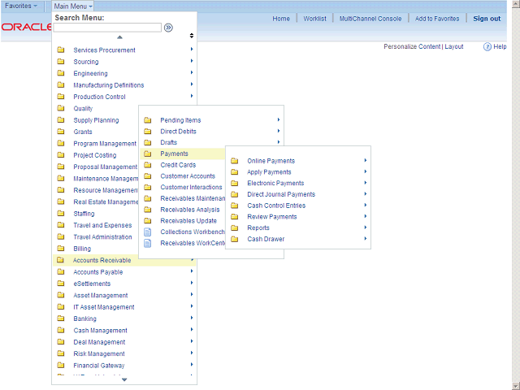Image resolution: width=520 pixels, height=390 pixels.
Task: Click the folder icon beside Pending Items
Action: pyautogui.click(x=148, y=120)
